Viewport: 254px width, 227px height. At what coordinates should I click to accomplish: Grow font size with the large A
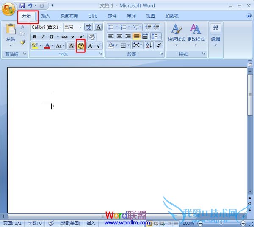91,46
